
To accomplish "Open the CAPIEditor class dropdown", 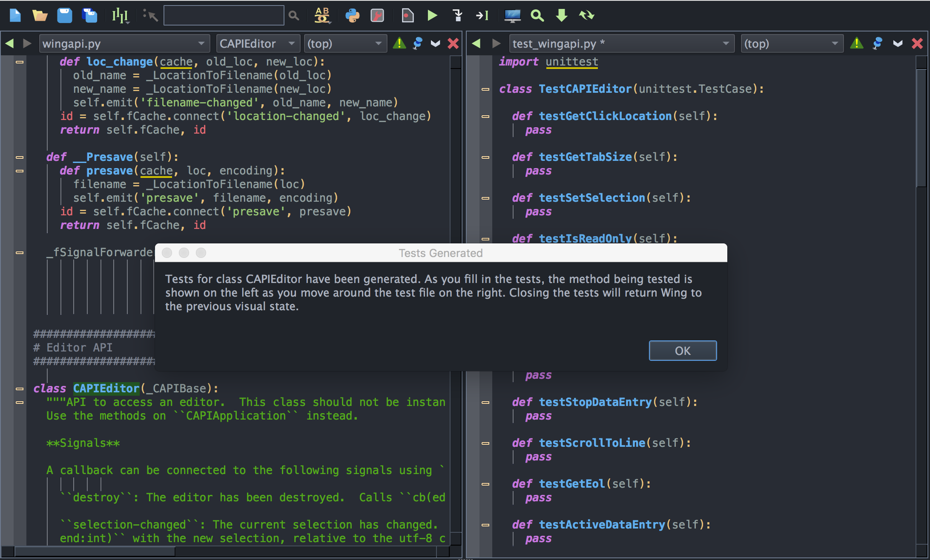I will pyautogui.click(x=258, y=43).
